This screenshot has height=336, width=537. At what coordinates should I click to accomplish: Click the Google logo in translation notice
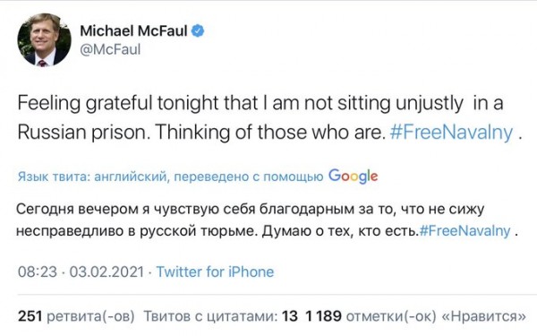pyautogui.click(x=354, y=177)
